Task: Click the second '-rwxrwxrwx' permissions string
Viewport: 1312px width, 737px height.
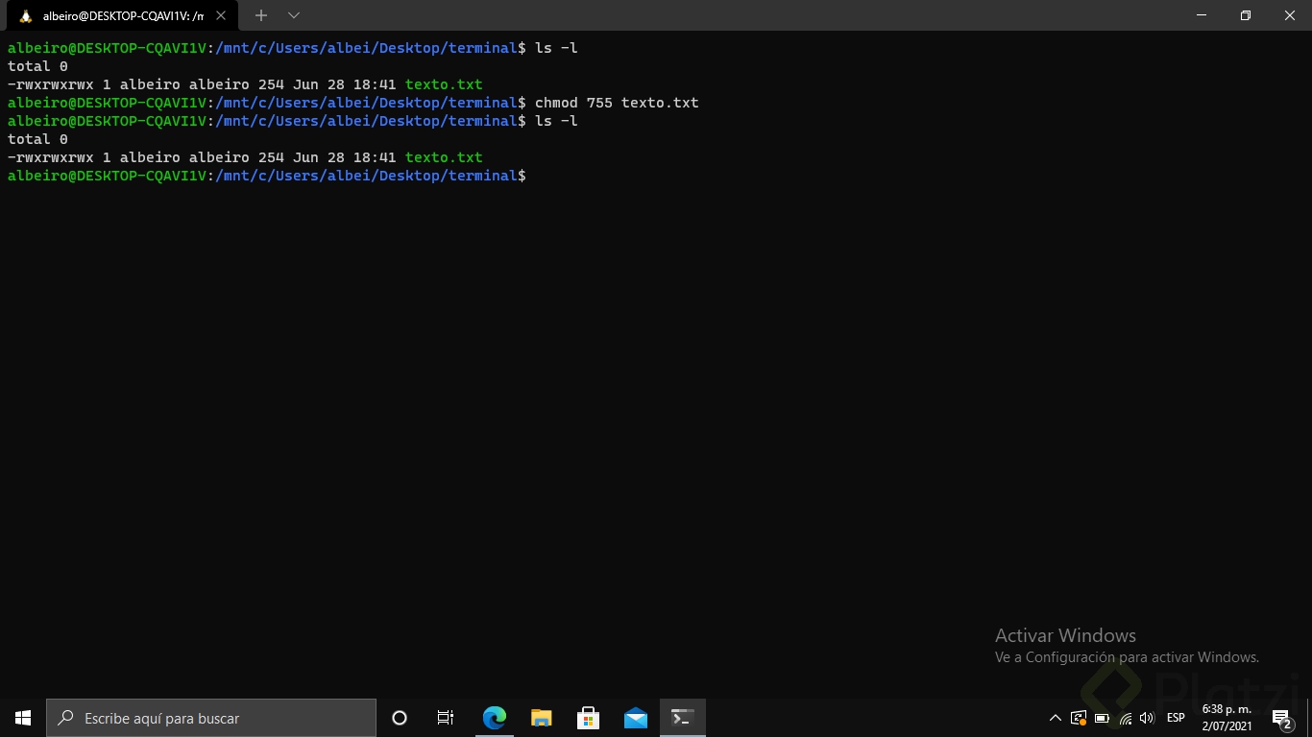Action: tap(51, 157)
